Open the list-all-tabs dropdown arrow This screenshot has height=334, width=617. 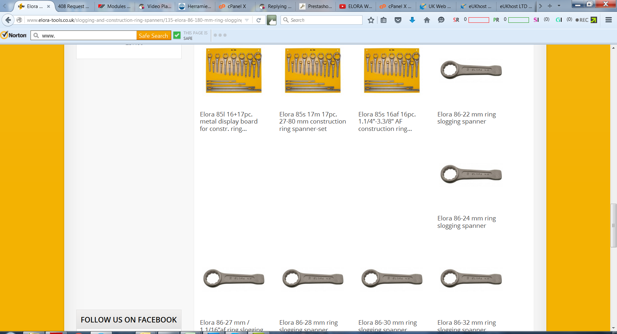(559, 6)
